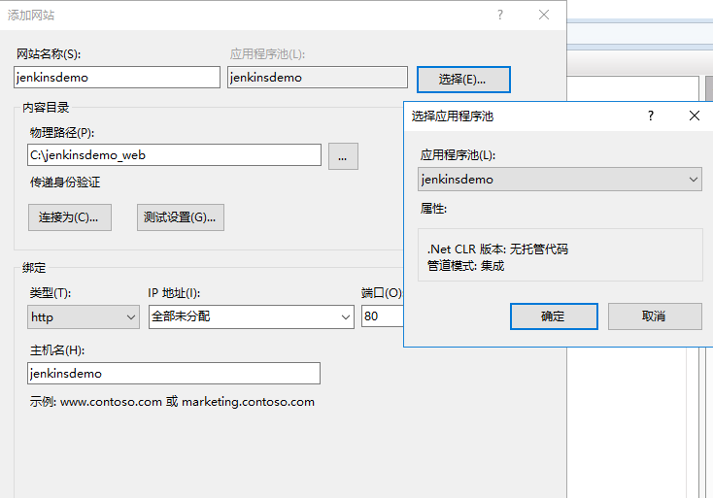Click the 主机名(H): label

[x=57, y=350]
